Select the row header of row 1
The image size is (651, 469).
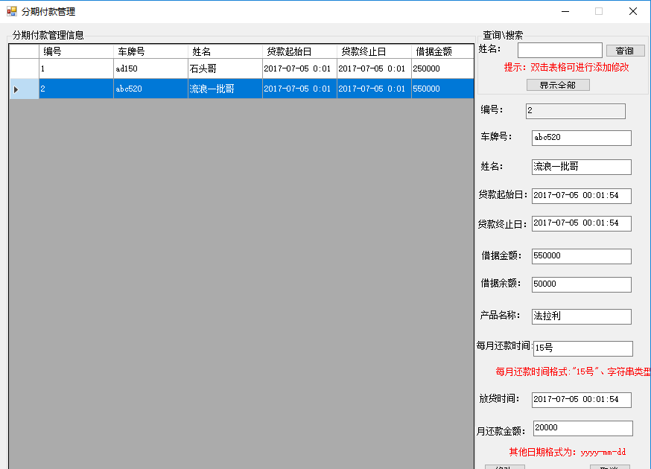click(24, 68)
